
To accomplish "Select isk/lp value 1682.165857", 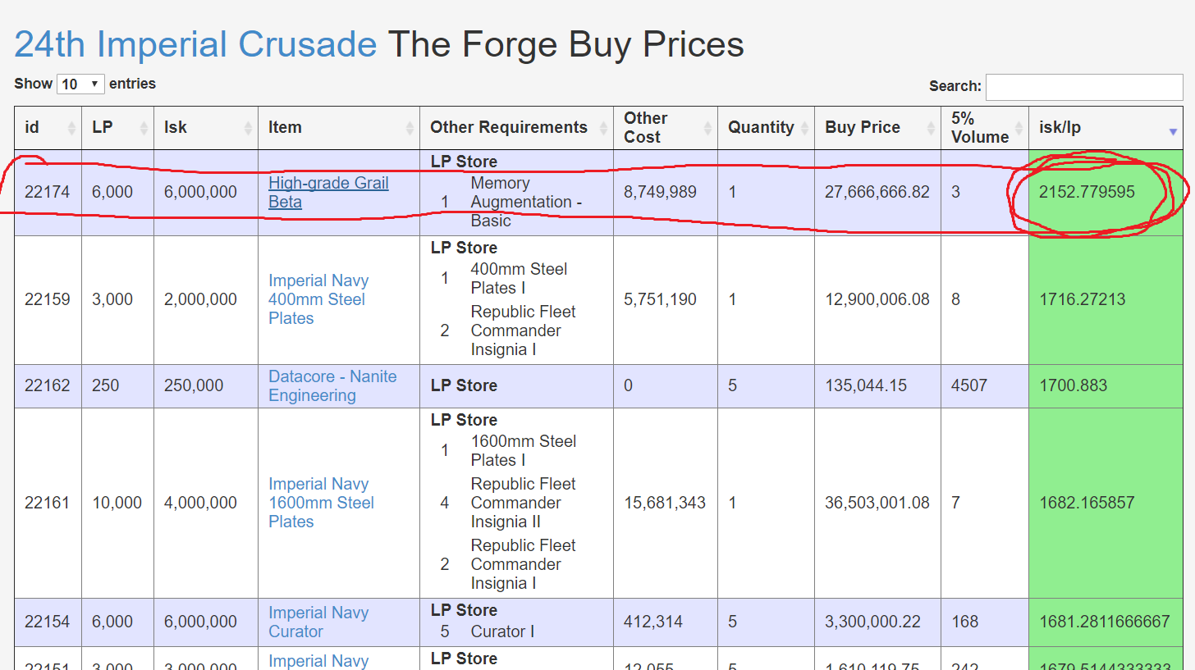I will coord(1087,503).
